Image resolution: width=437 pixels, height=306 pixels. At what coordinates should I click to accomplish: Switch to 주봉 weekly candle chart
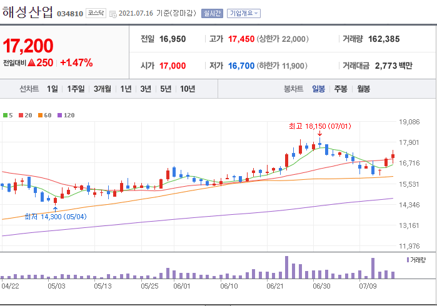341,89
